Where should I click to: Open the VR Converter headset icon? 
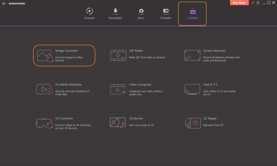(x=44, y=123)
